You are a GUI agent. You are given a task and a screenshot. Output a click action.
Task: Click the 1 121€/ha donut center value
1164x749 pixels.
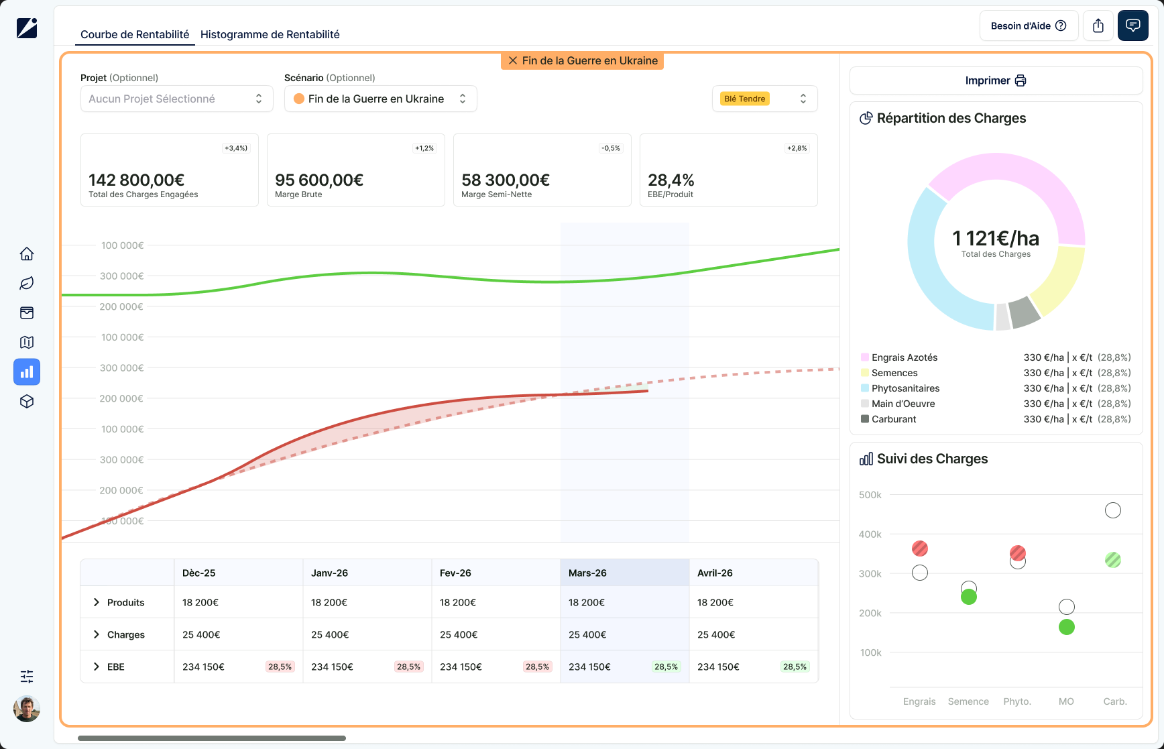click(996, 238)
